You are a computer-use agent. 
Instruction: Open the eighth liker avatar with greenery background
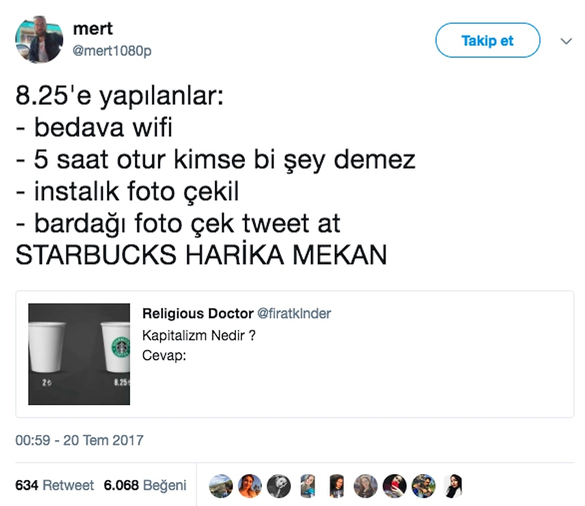(x=423, y=486)
